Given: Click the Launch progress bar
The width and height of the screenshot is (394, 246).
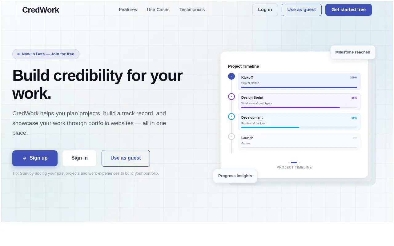Looking at the screenshot, I should pyautogui.click(x=299, y=148).
